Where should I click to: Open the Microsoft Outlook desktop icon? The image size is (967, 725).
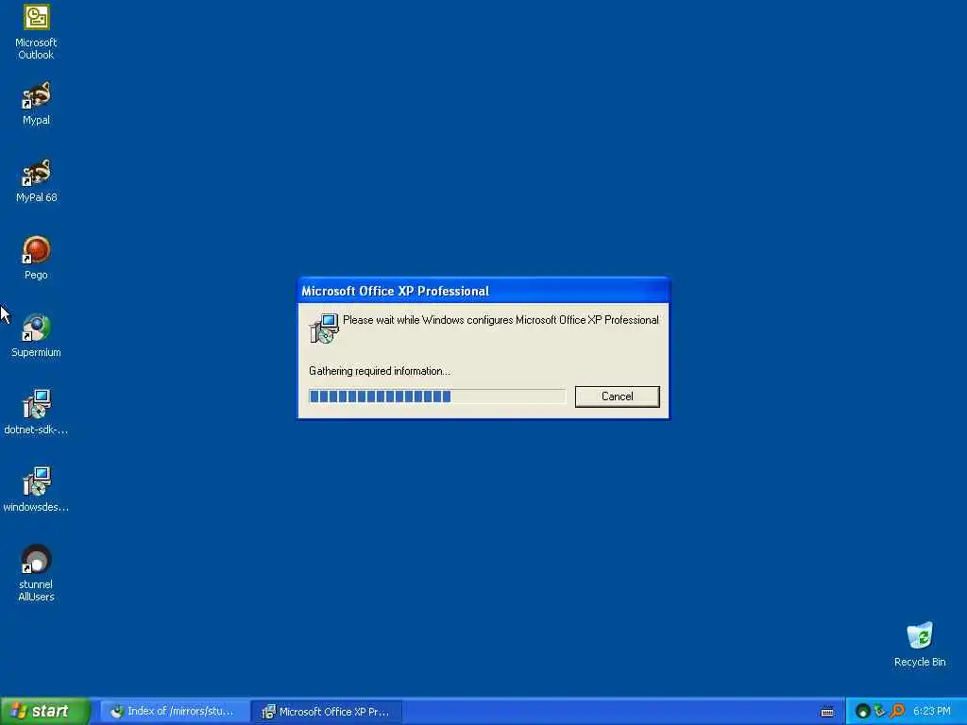(37, 32)
